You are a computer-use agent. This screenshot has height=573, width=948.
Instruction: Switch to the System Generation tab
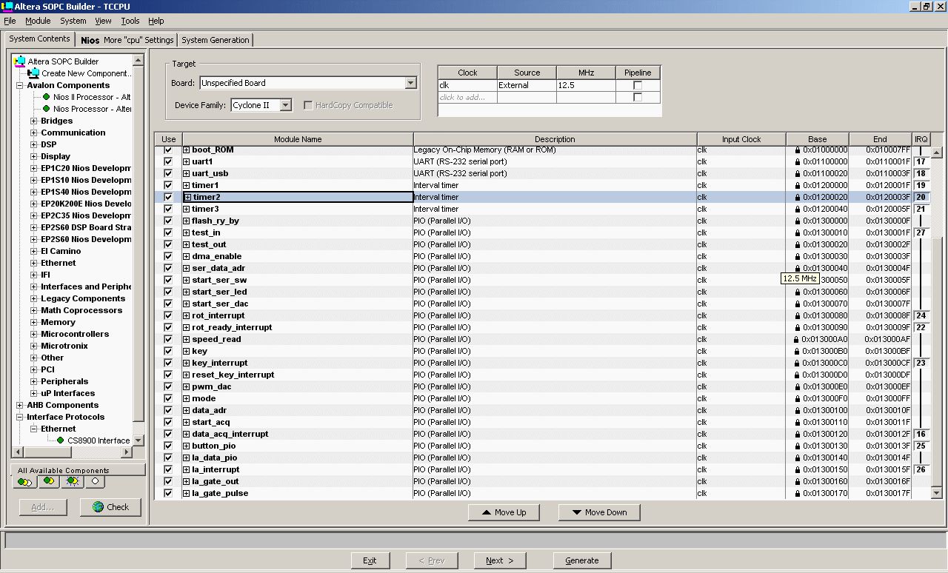click(x=216, y=40)
